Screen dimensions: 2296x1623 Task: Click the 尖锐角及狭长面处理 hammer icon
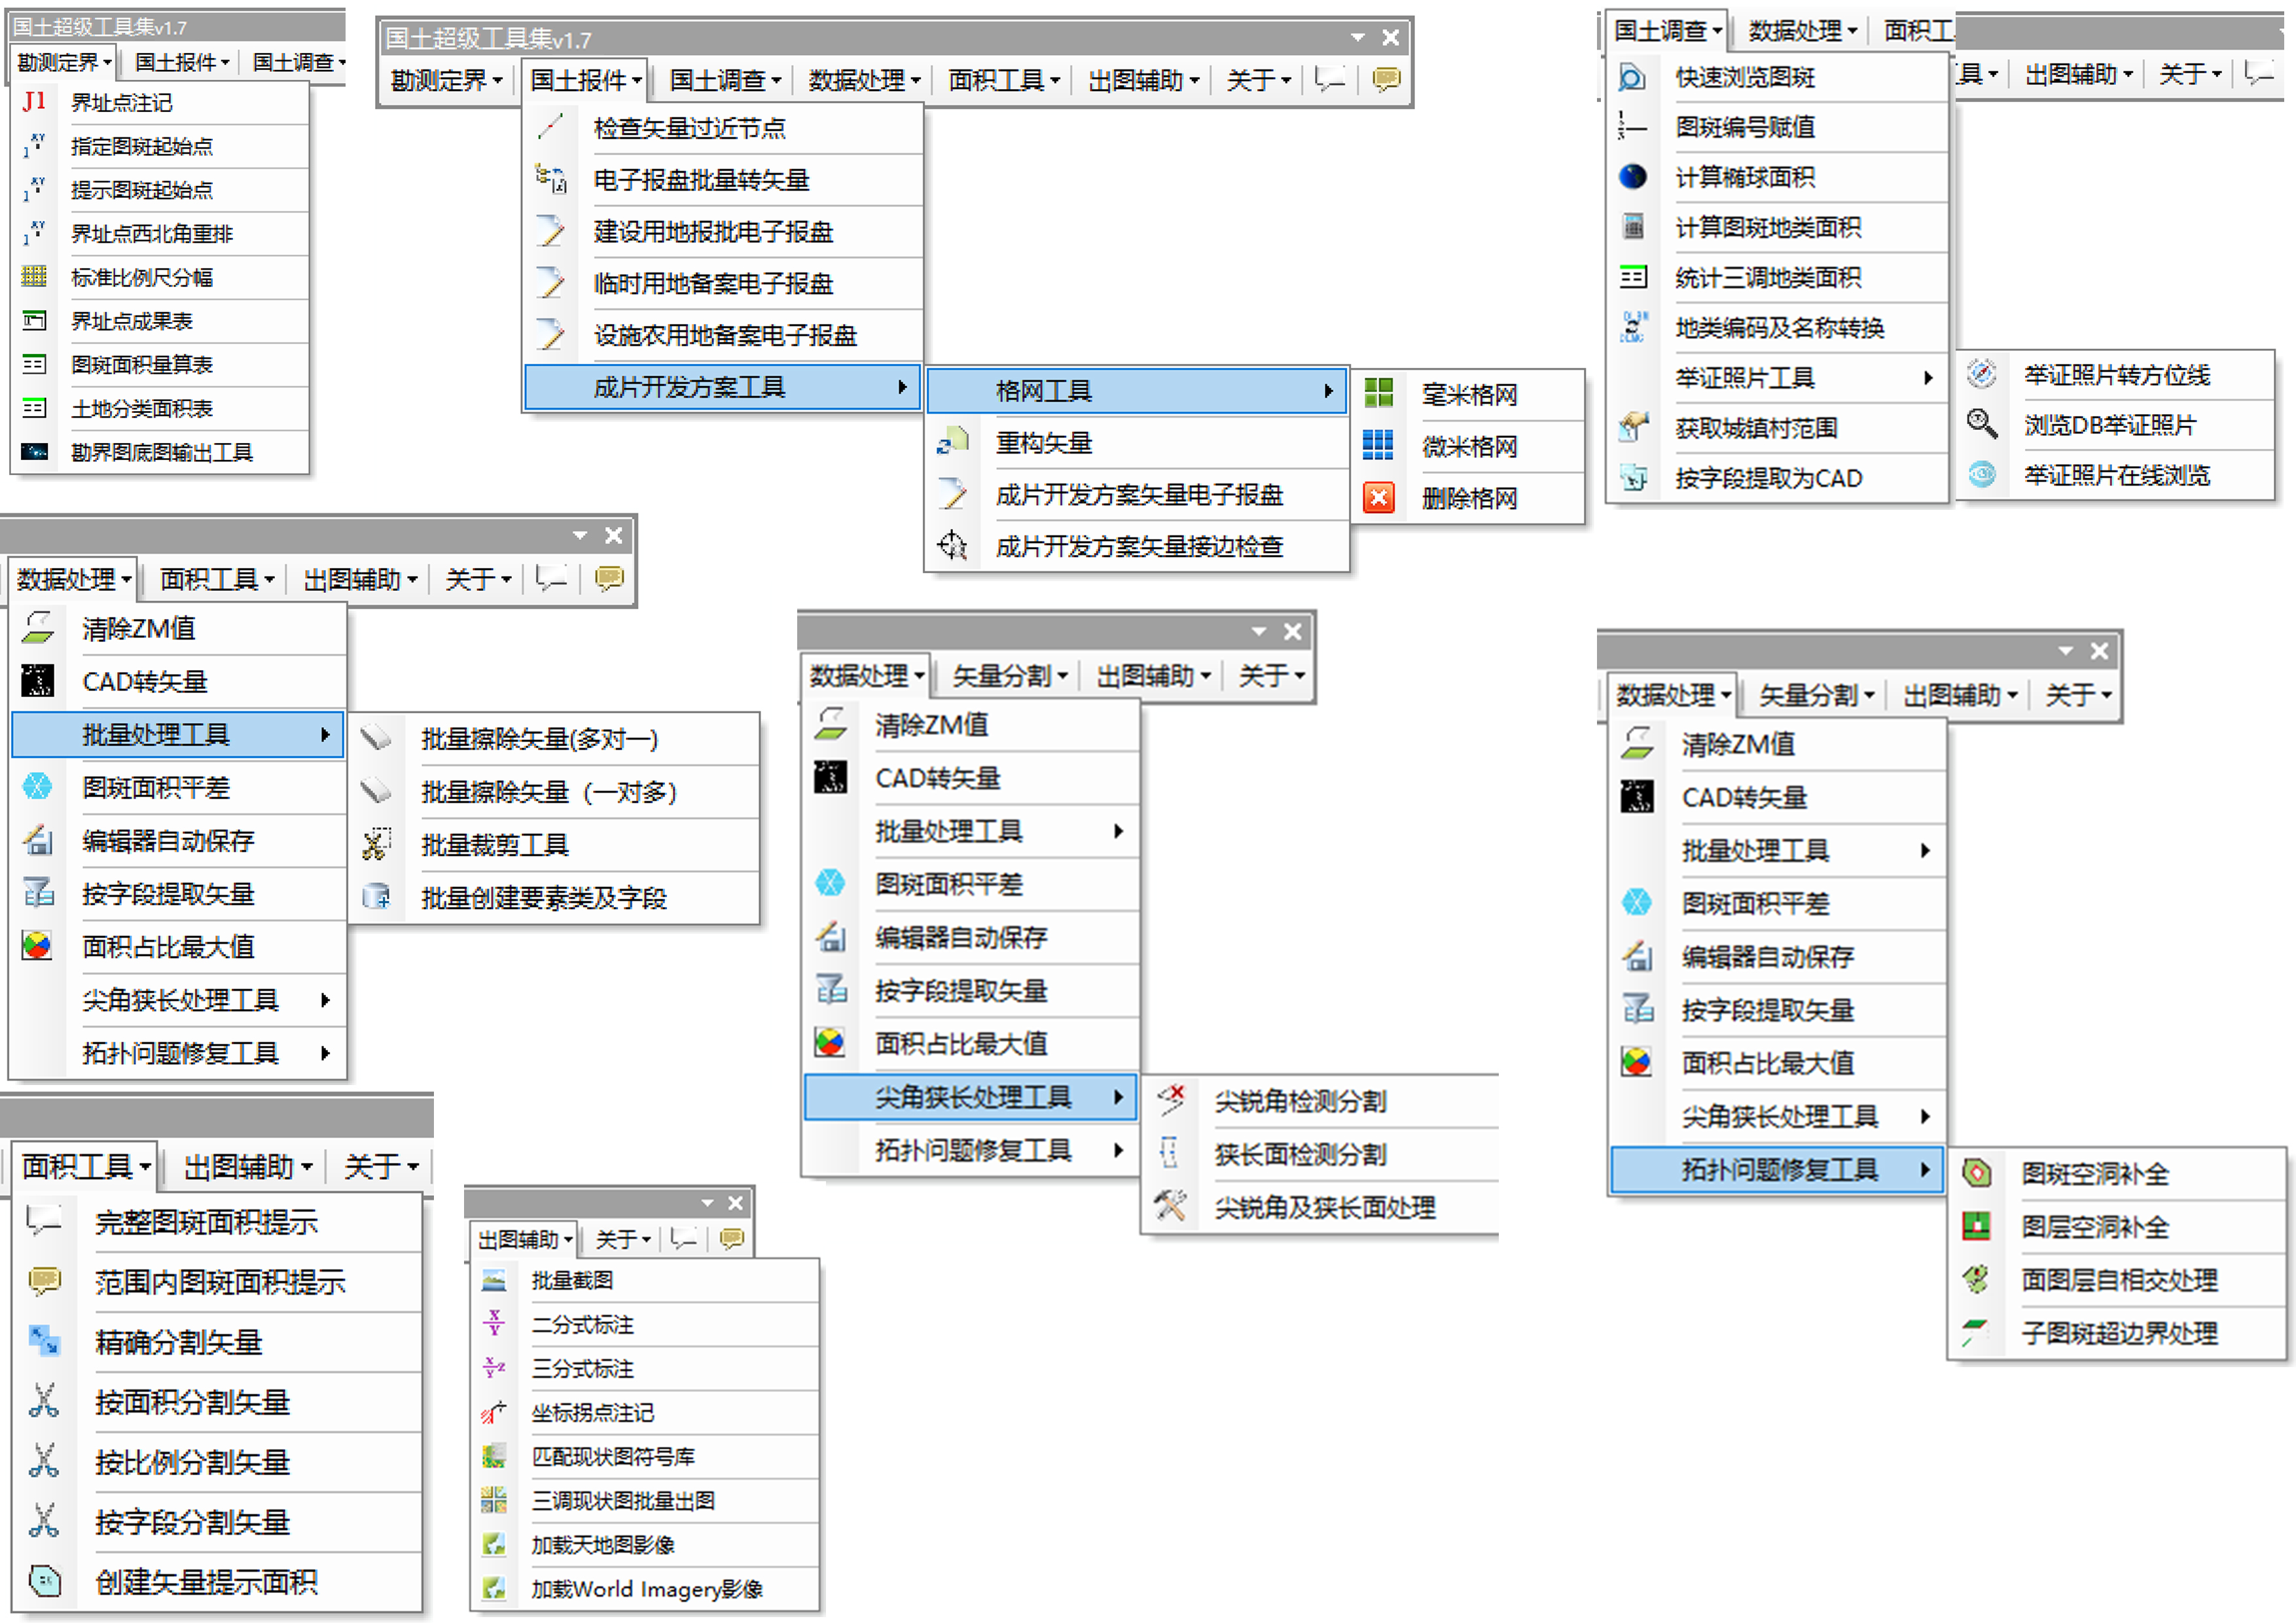tap(1169, 1206)
